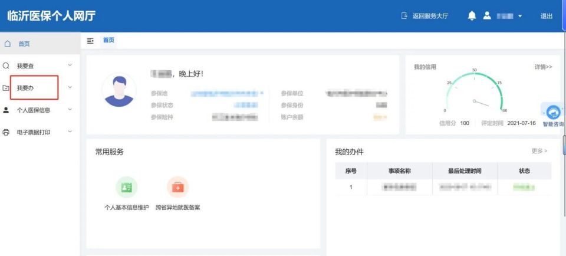This screenshot has width=566, height=256.
Task: Expand the 个人医保信息 chevron
Action: point(70,109)
